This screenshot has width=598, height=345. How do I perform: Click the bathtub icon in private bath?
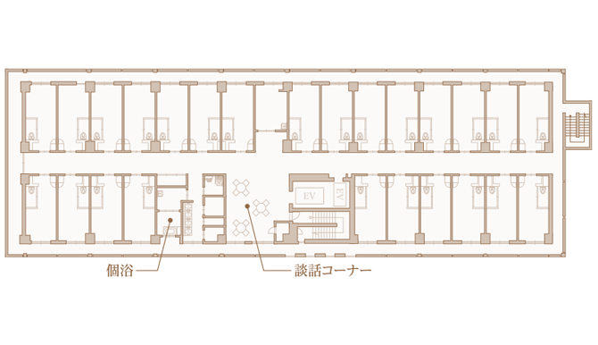(x=171, y=231)
